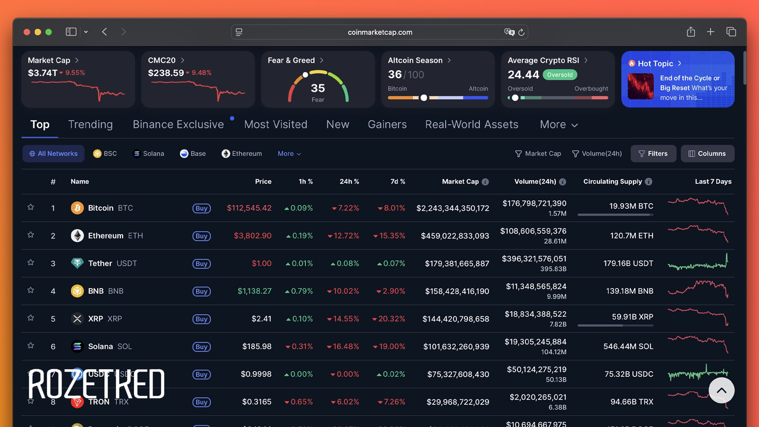Expand the More networks dropdown
The width and height of the screenshot is (759, 427).
click(289, 154)
